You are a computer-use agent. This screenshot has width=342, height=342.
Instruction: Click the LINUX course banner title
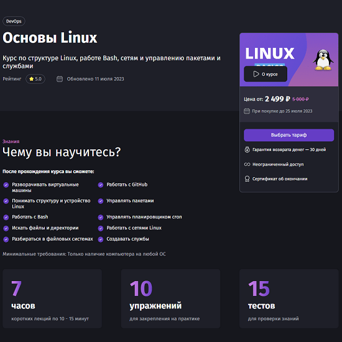[x=270, y=53]
